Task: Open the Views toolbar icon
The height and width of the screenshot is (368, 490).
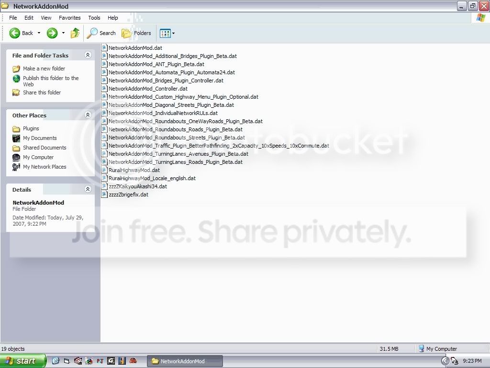Action: coord(165,33)
